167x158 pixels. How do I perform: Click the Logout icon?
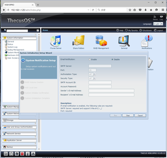pos(155,30)
